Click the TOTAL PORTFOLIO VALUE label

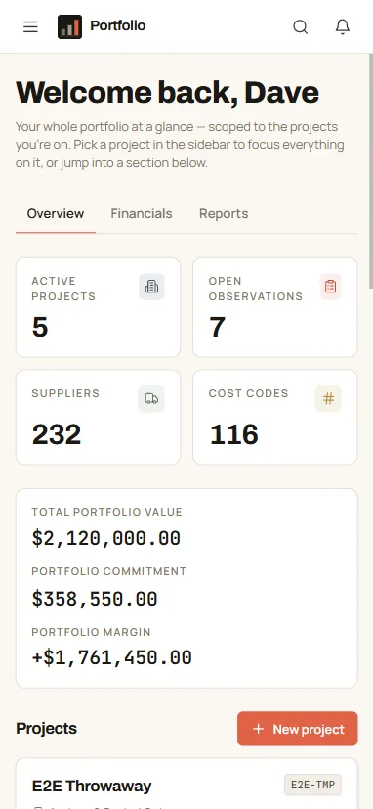click(107, 512)
